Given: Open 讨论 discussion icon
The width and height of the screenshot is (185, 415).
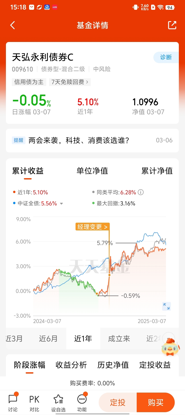Looking at the screenshot, I should [x=13, y=402].
